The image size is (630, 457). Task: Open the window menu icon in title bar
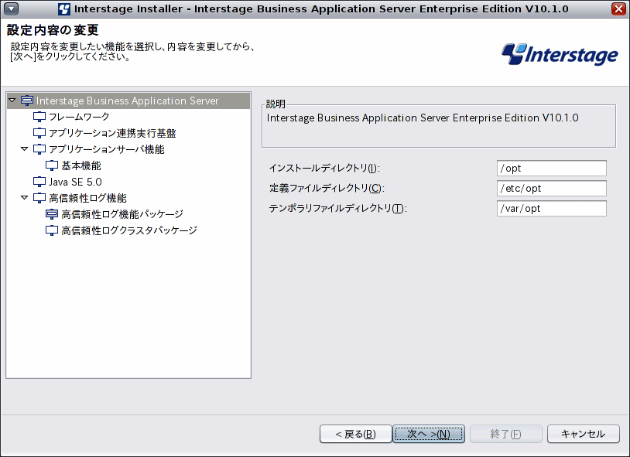11,9
